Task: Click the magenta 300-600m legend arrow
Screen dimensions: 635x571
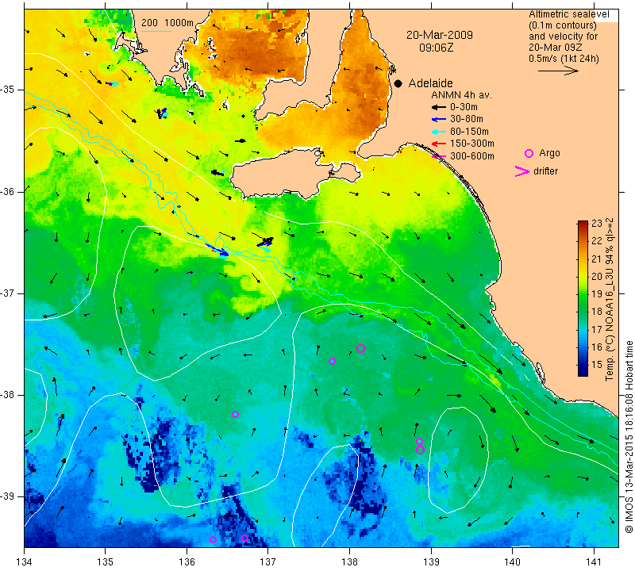Action: coord(439,156)
